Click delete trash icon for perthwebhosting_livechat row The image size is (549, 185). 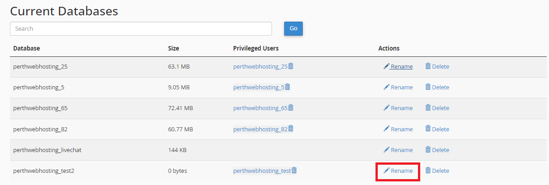pyautogui.click(x=428, y=149)
